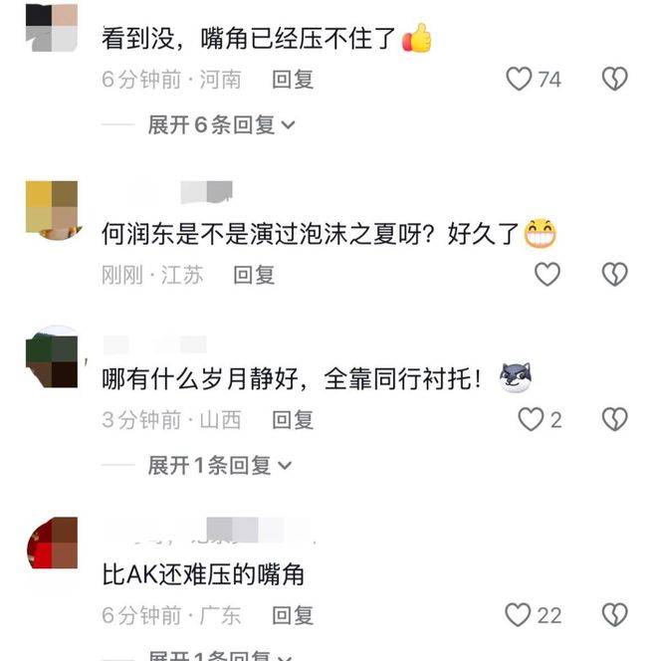Image resolution: width=657 pixels, height=661 pixels.
Task: Tap the blurred username above 泡沫之夏 comment
Action: [206, 192]
